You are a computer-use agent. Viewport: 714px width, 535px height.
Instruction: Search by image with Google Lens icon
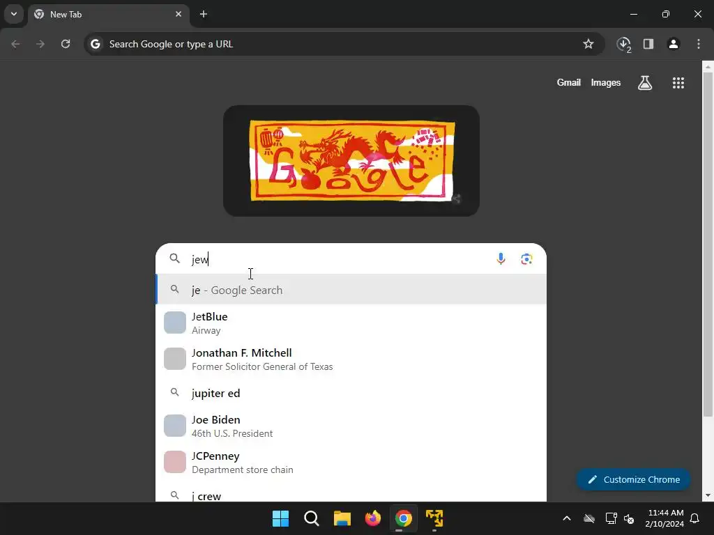coord(526,259)
